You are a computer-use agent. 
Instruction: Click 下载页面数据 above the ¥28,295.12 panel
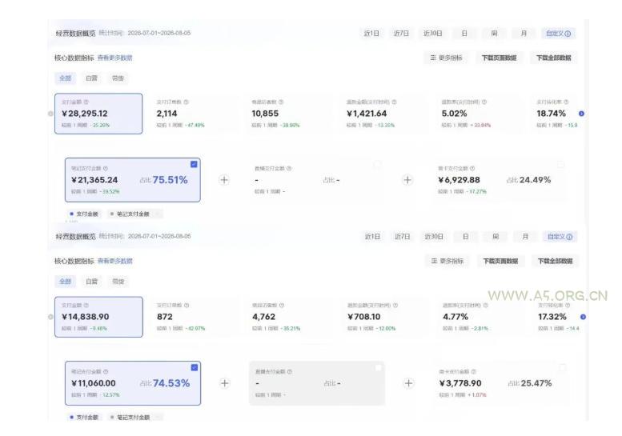(499, 58)
